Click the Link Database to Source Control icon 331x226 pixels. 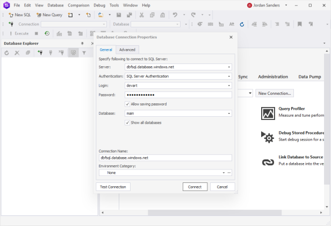click(268, 162)
